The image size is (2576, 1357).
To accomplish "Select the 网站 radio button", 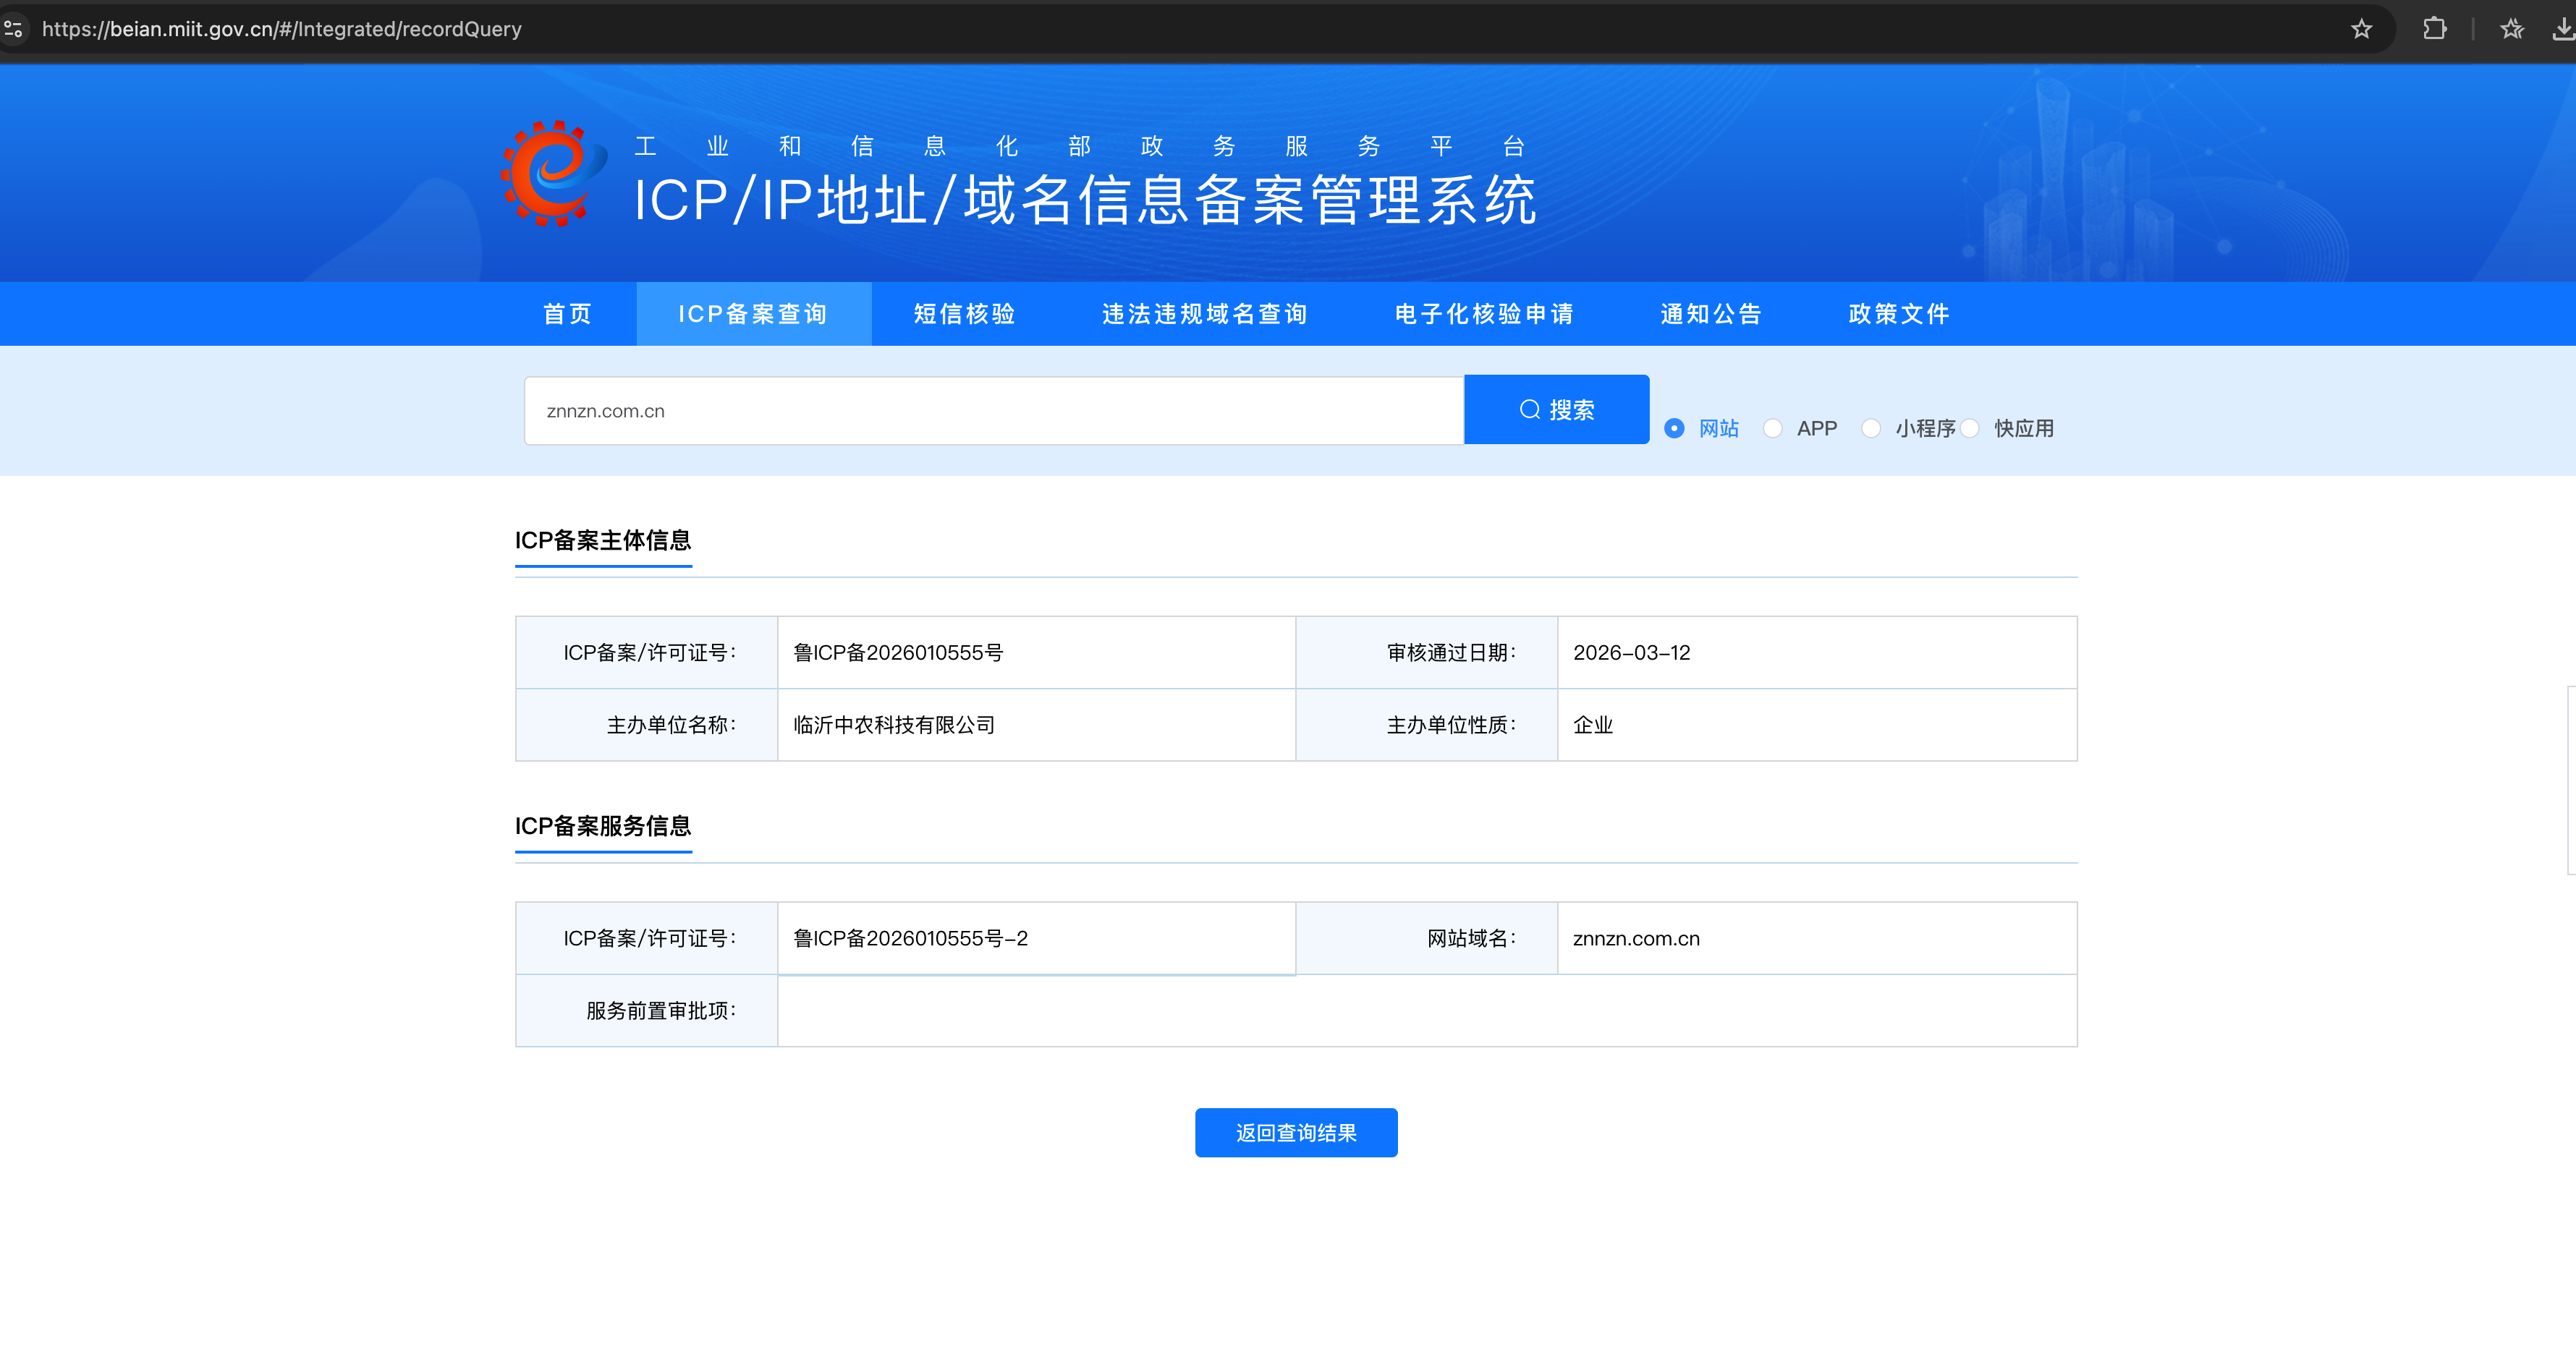I will [1674, 428].
